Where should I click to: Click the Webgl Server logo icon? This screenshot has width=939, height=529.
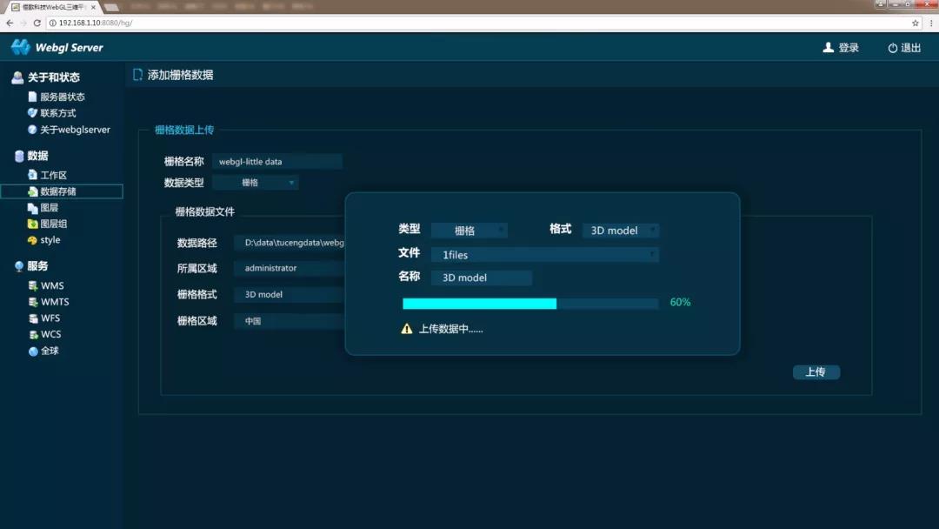(20, 47)
